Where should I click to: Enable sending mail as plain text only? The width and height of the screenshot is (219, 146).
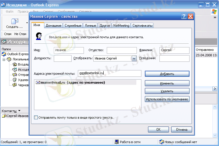coord(36,118)
